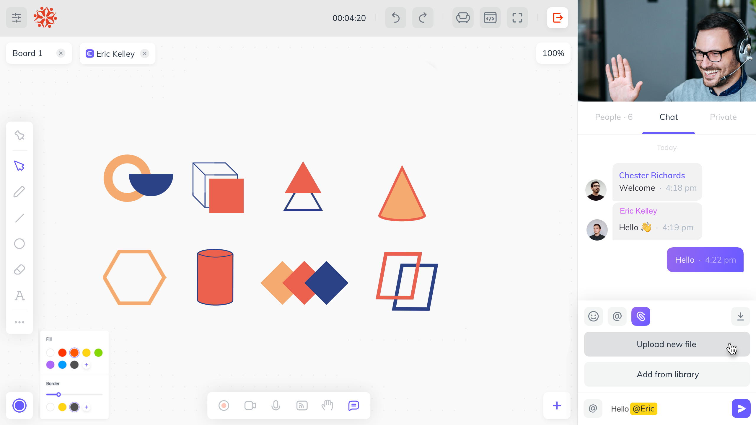Expand more tools with three dots
This screenshot has height=425, width=756.
click(19, 322)
